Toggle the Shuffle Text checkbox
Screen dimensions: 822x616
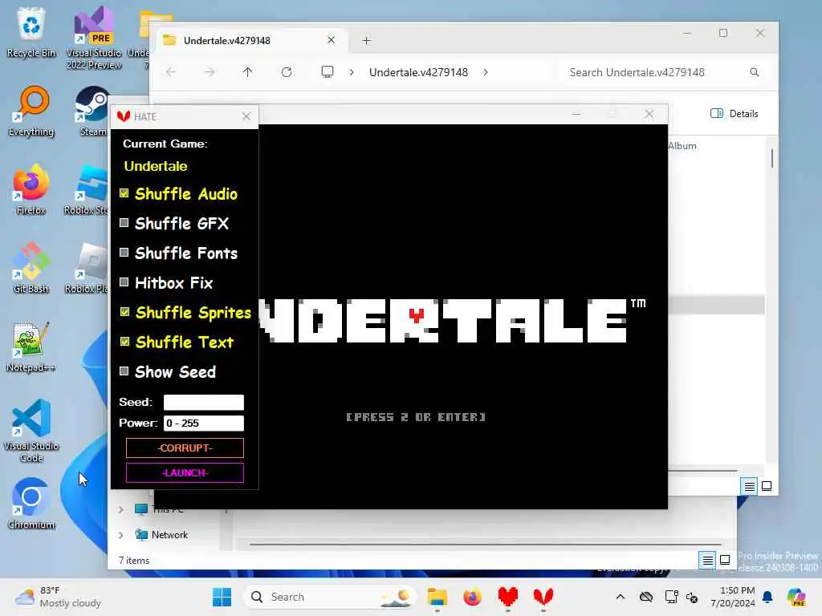click(x=124, y=342)
